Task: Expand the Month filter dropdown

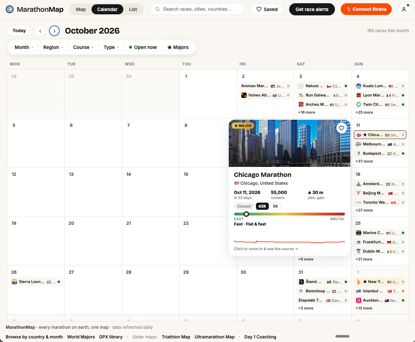Action: click(x=24, y=47)
